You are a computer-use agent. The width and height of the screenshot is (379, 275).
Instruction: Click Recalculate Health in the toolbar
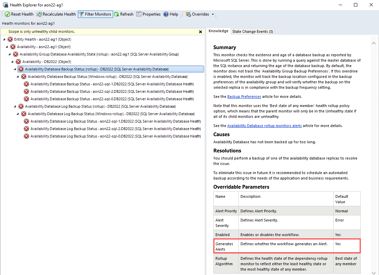pyautogui.click(x=56, y=14)
